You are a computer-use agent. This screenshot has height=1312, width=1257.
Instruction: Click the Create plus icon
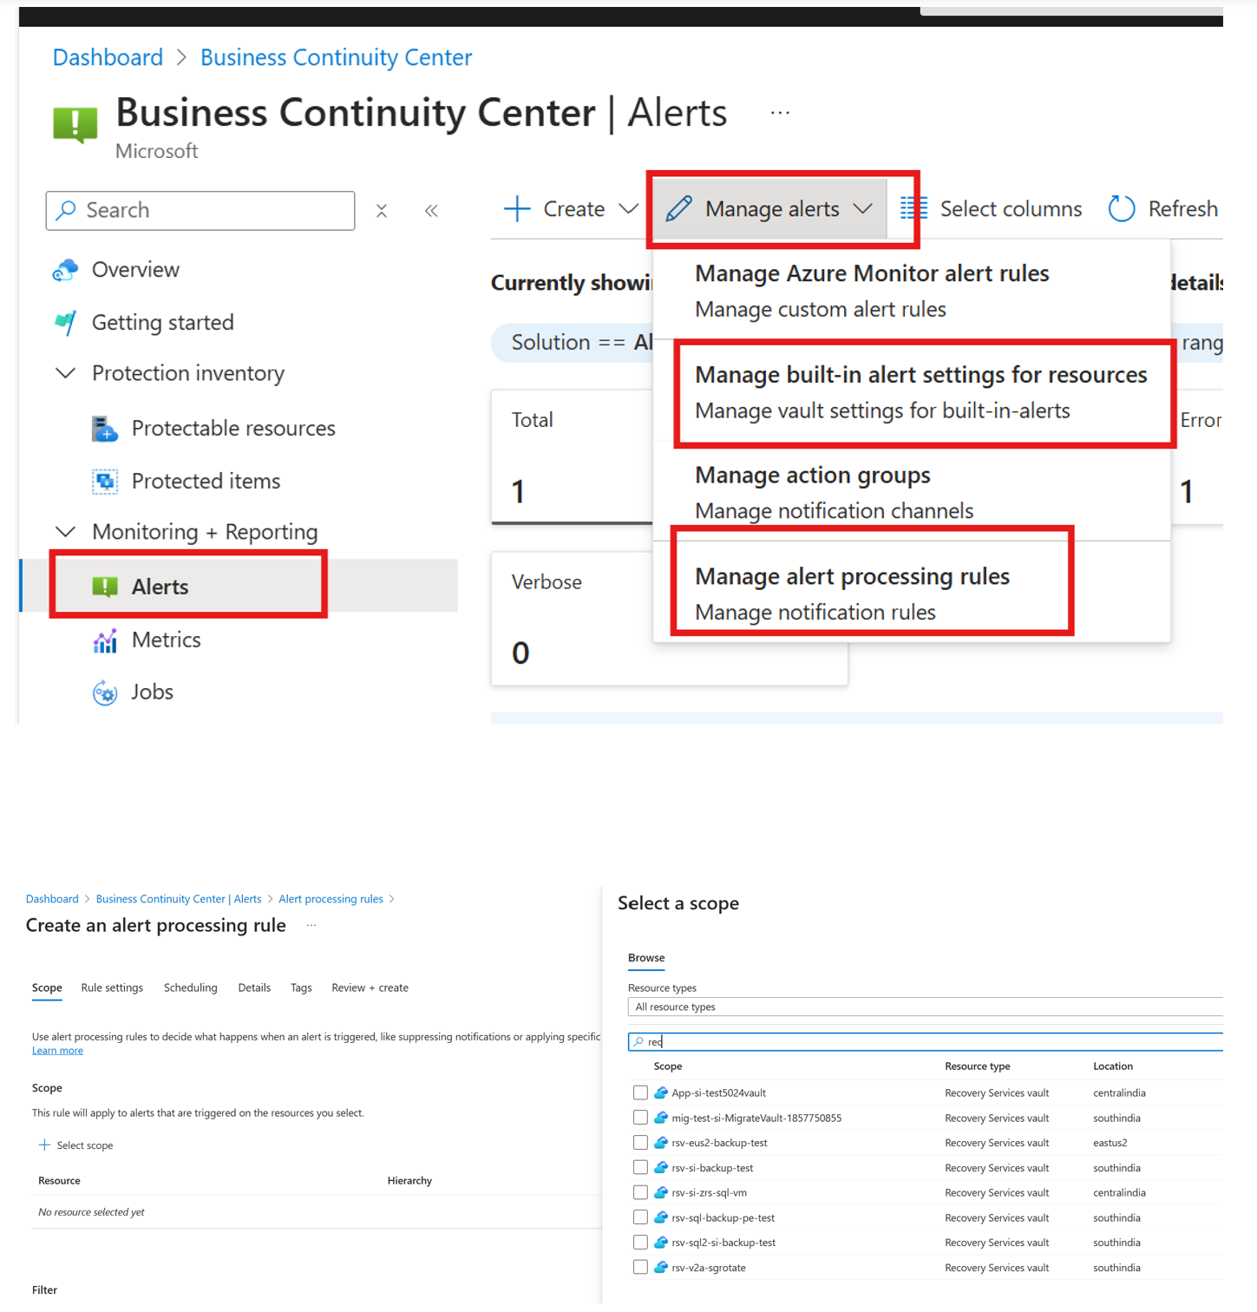[517, 209]
